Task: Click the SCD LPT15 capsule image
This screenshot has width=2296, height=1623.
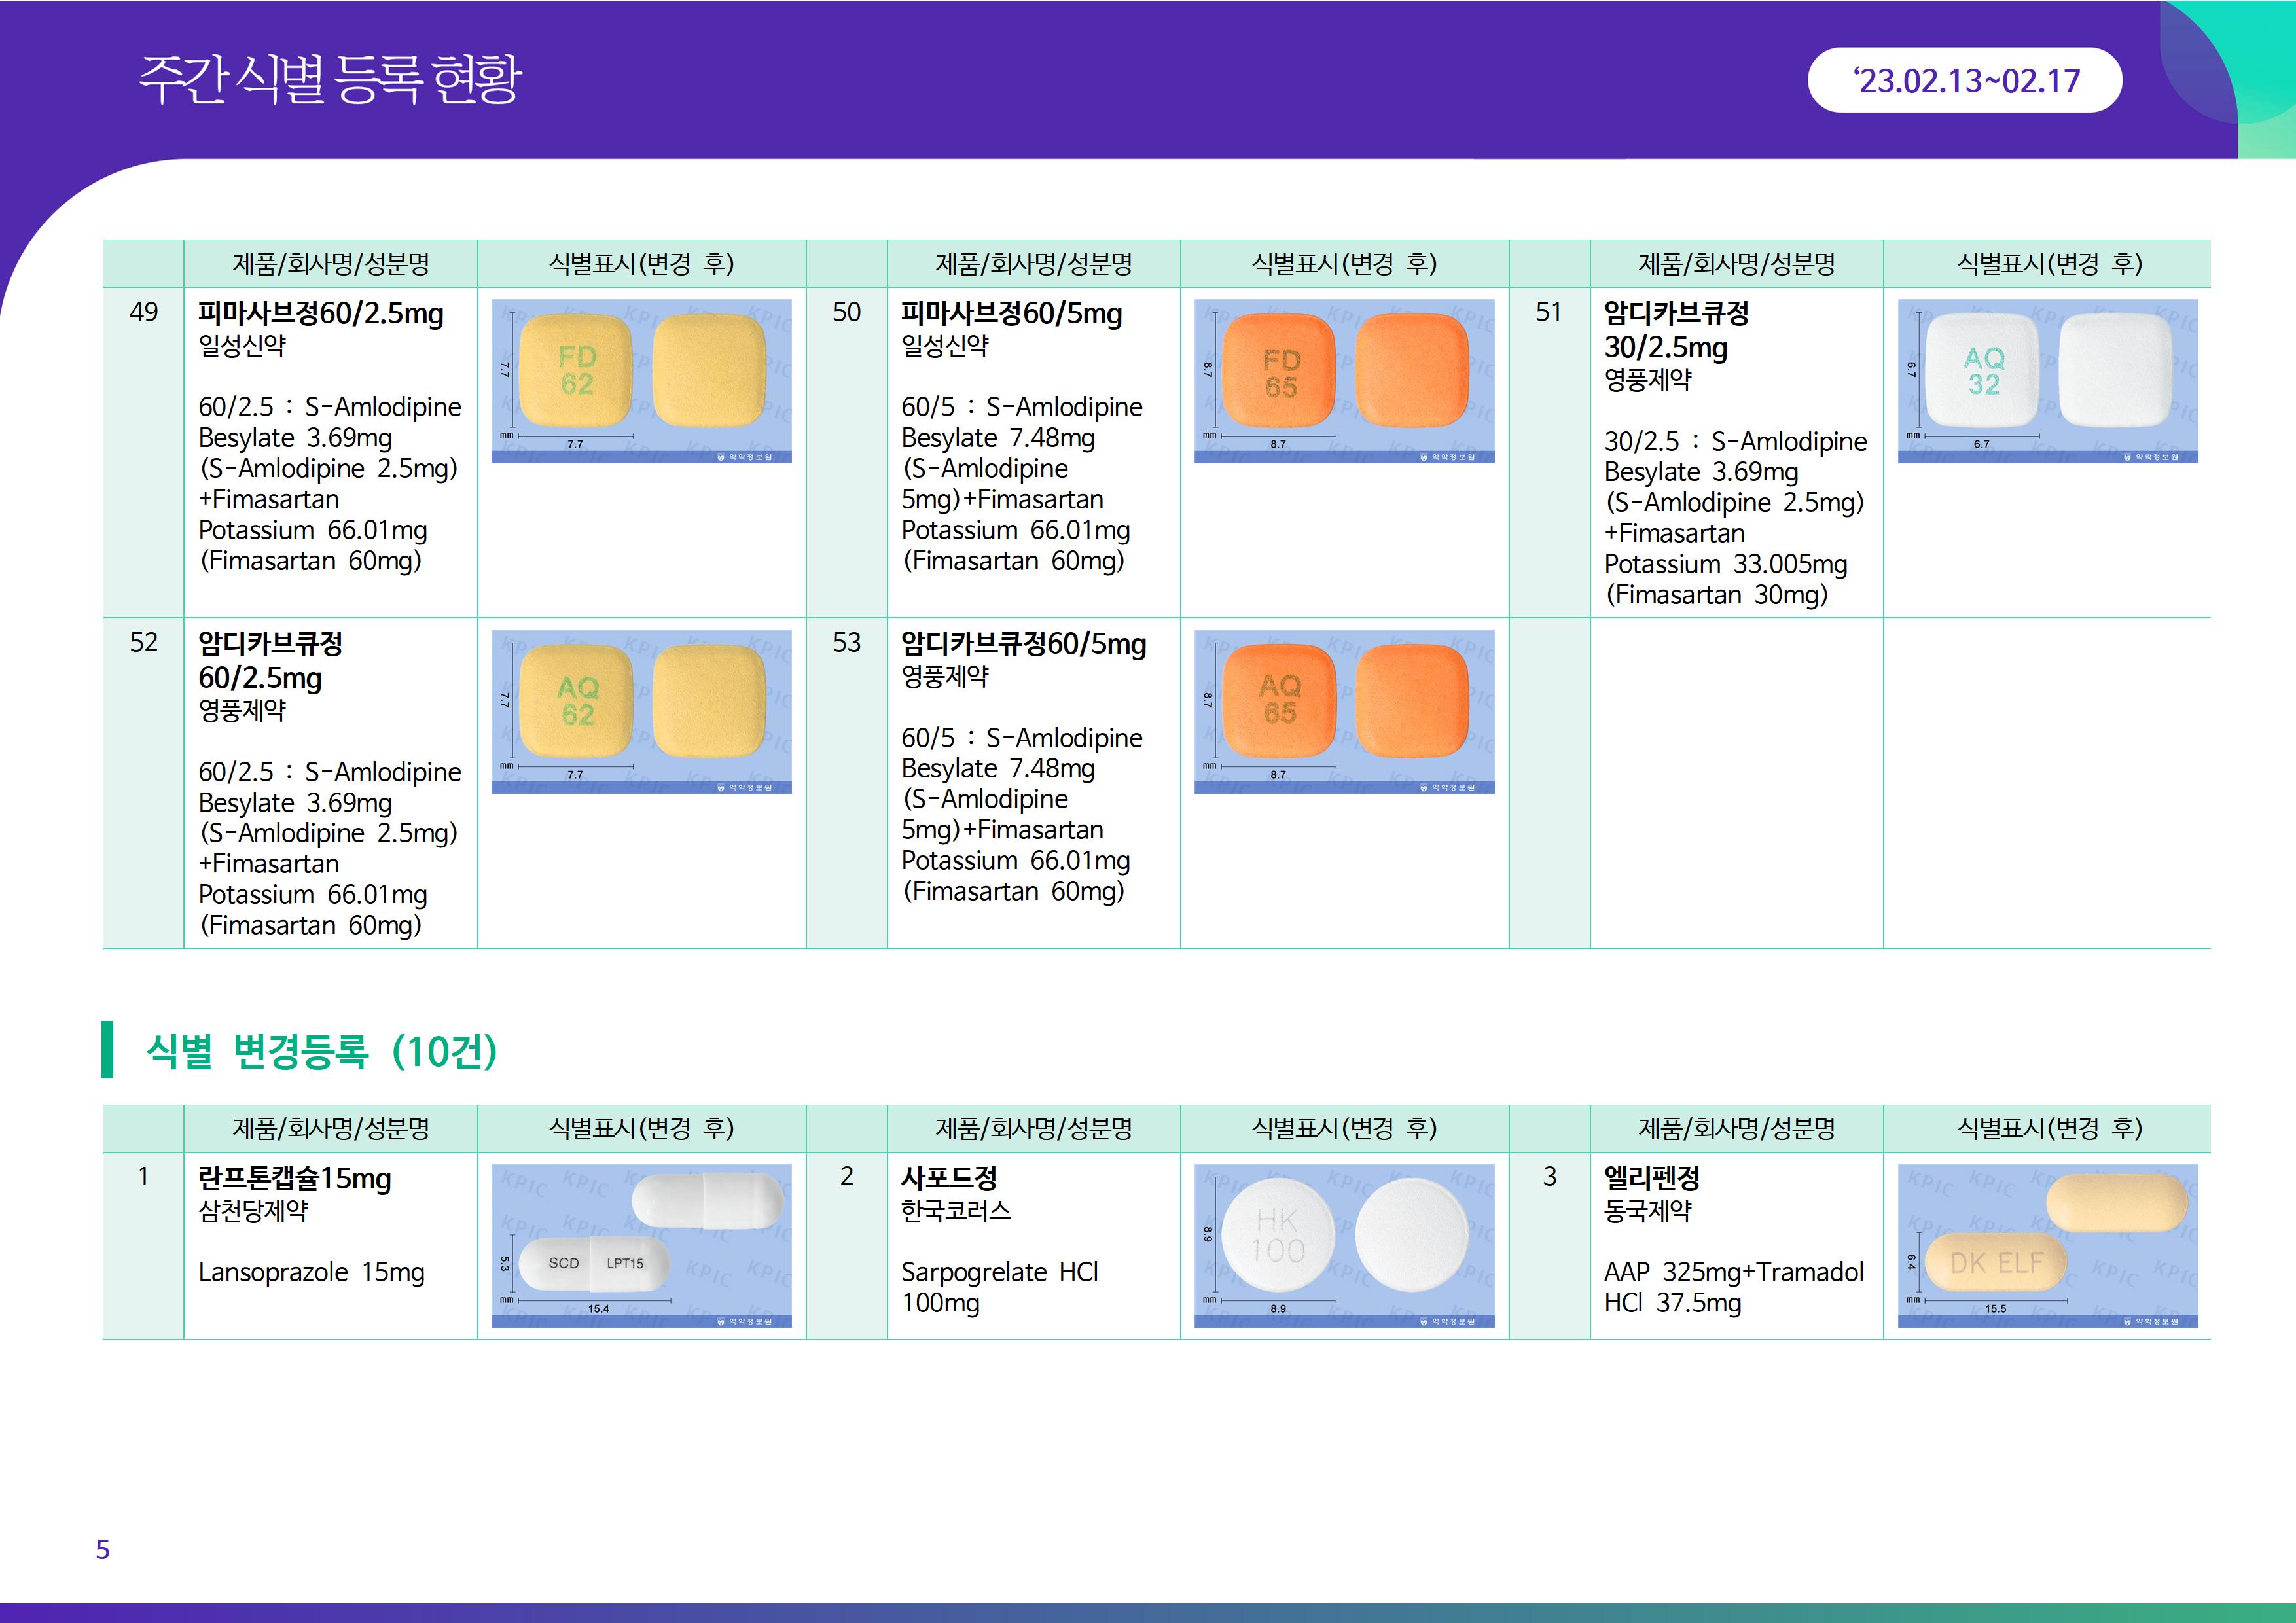Action: [641, 1245]
